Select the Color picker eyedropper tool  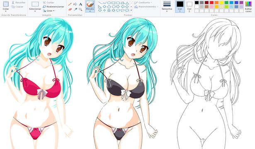(75, 10)
